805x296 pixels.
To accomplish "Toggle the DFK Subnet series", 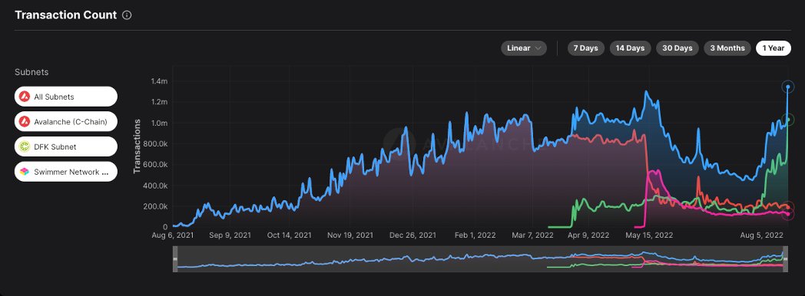I will (x=66, y=146).
